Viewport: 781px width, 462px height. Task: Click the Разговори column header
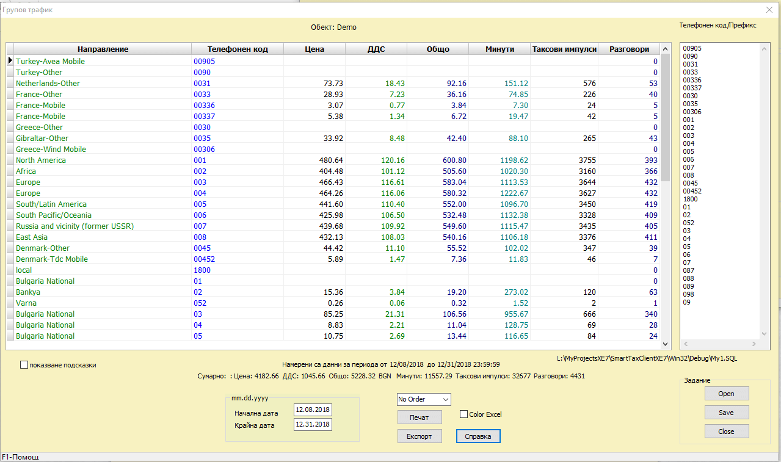coord(629,49)
